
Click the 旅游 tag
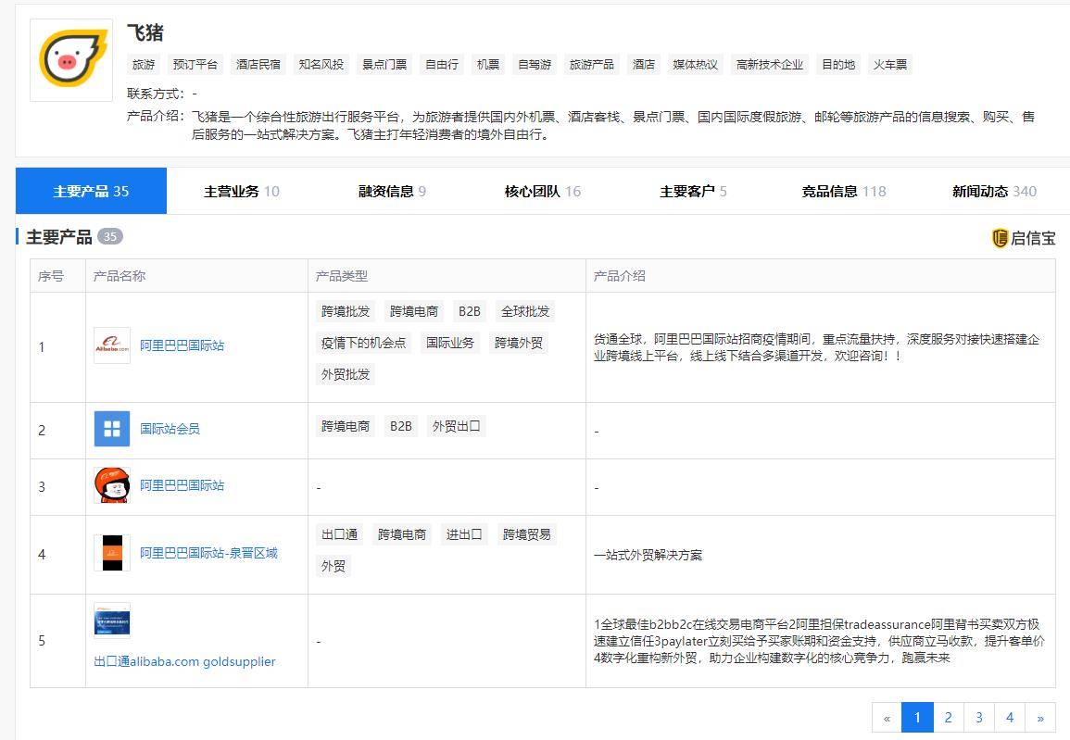pyautogui.click(x=144, y=65)
